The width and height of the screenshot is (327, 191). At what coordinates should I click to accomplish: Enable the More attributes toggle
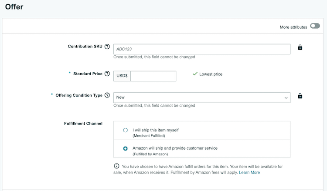pos(315,27)
